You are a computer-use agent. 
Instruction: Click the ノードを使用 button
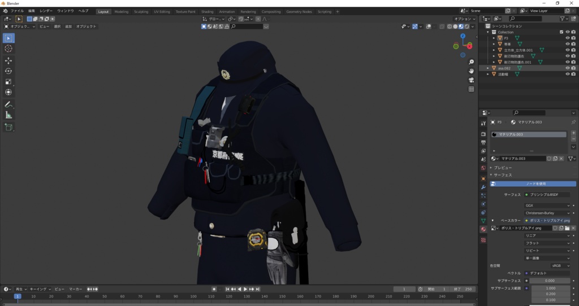click(x=533, y=183)
